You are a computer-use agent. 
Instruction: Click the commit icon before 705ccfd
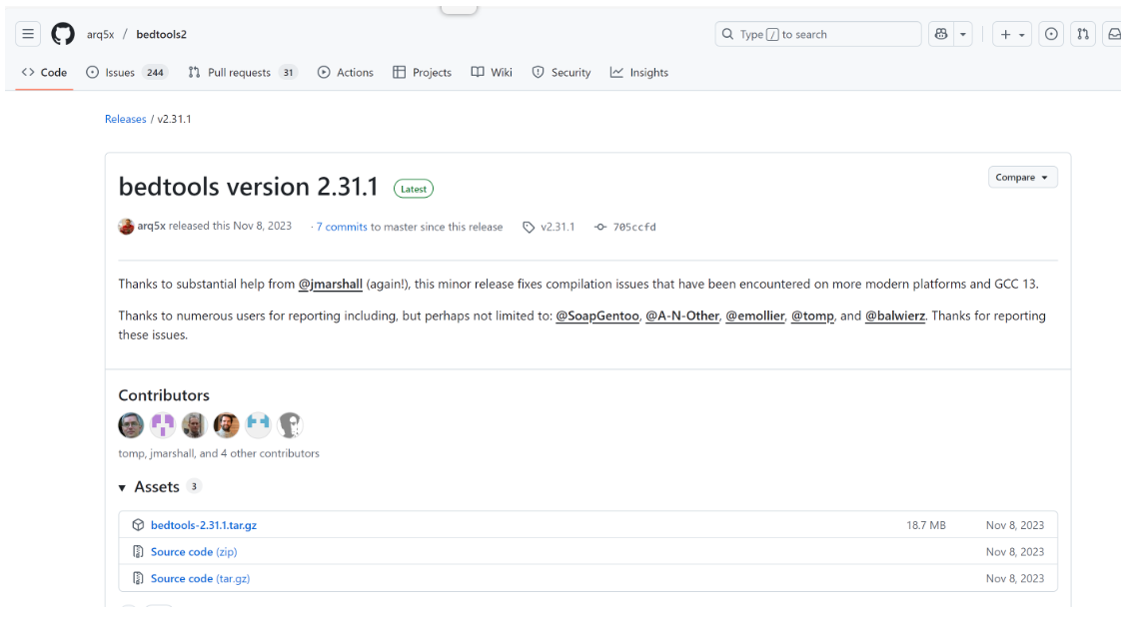pyautogui.click(x=600, y=227)
